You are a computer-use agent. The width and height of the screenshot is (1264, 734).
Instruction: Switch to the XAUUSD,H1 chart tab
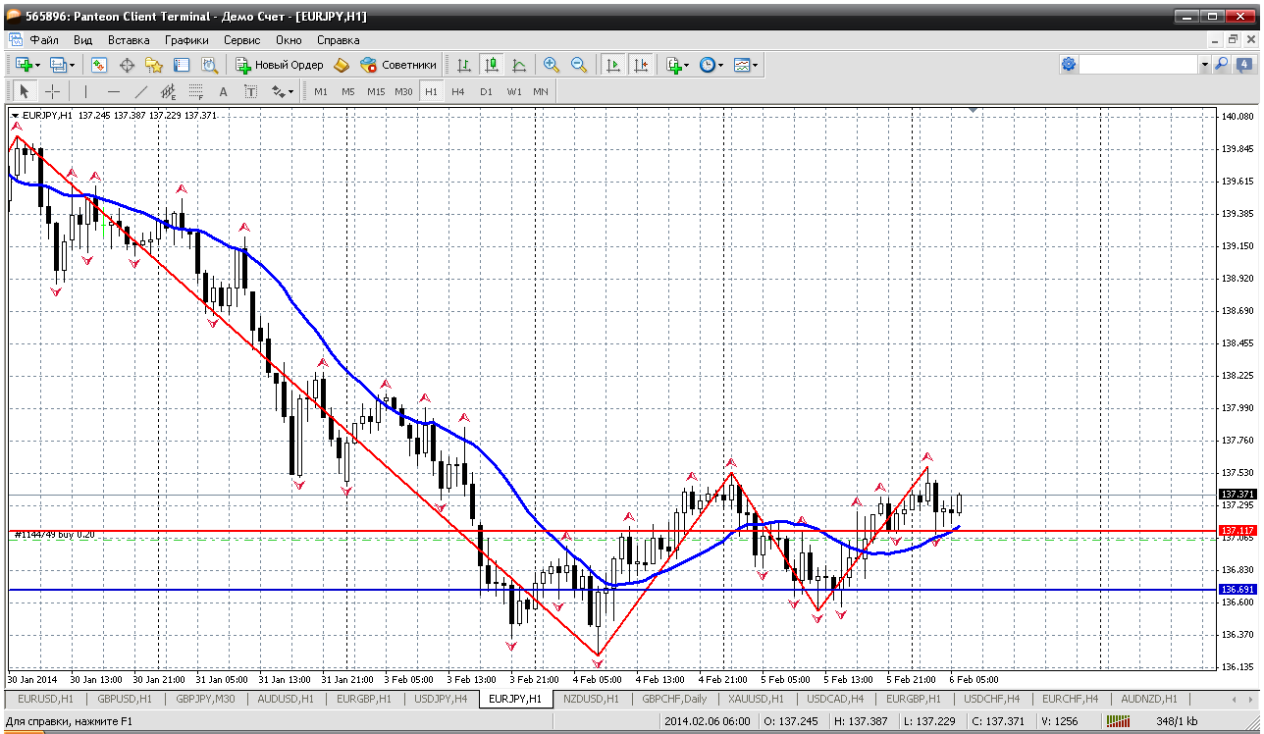click(756, 699)
